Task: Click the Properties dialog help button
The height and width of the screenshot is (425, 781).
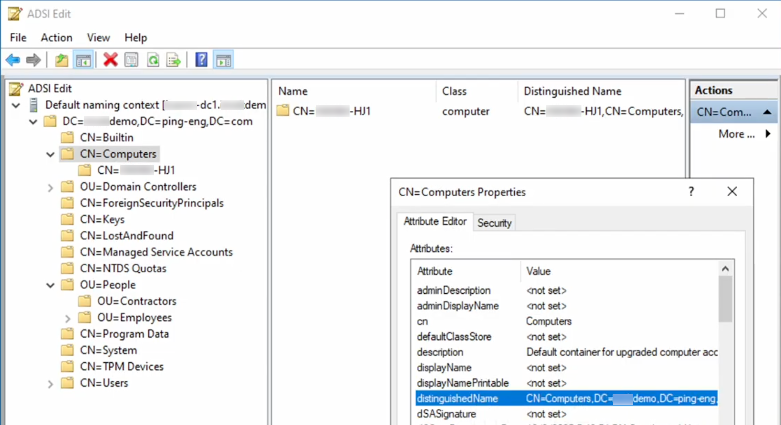Action: 691,192
